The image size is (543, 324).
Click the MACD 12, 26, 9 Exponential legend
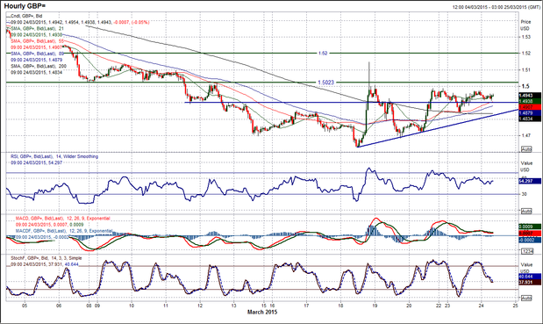[62, 219]
